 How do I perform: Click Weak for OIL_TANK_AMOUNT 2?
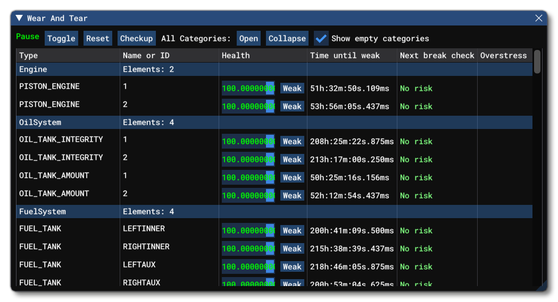click(292, 196)
